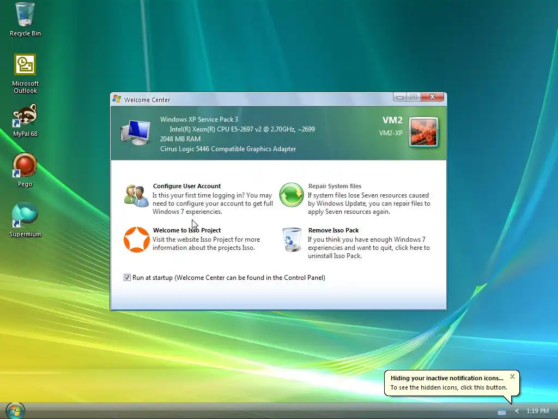Click the 1:19 PM taskbar clock
This screenshot has height=419, width=558.
537,411
